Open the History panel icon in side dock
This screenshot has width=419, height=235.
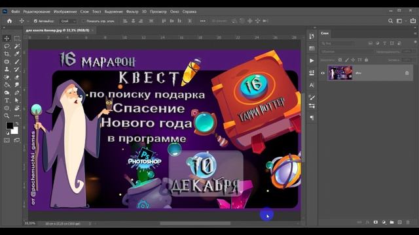point(312,37)
